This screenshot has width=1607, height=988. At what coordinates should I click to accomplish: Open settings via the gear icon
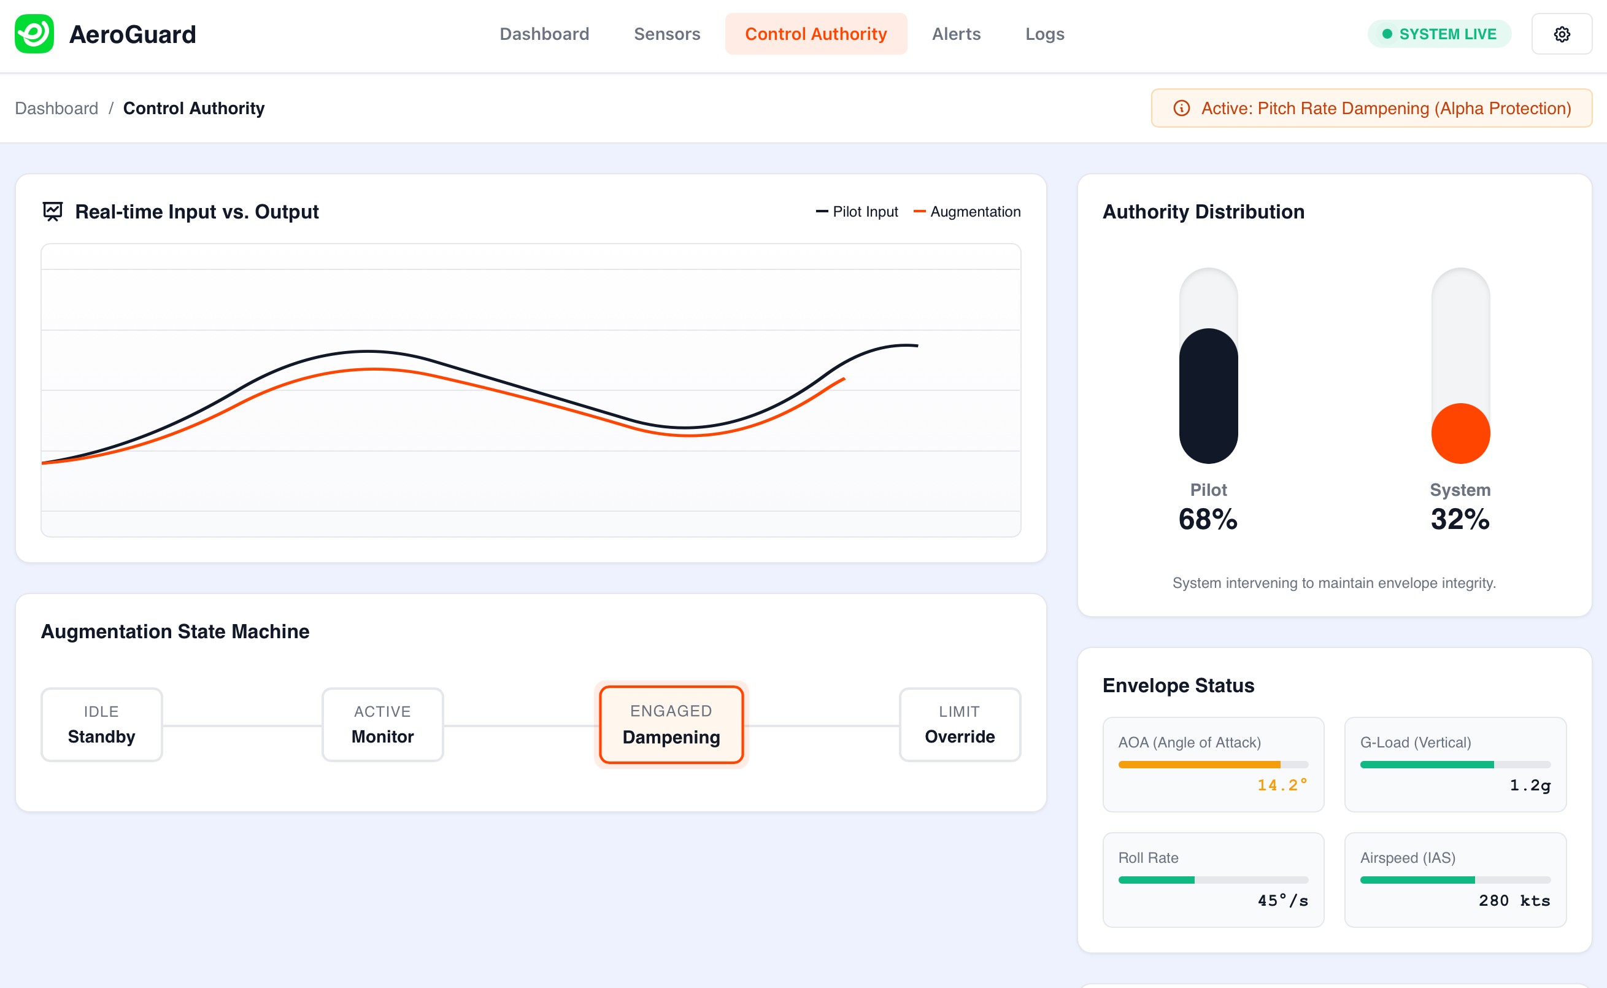click(1561, 34)
